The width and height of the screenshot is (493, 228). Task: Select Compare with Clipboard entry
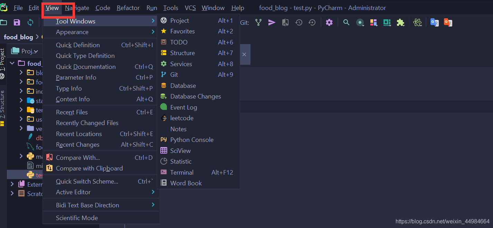point(101,168)
